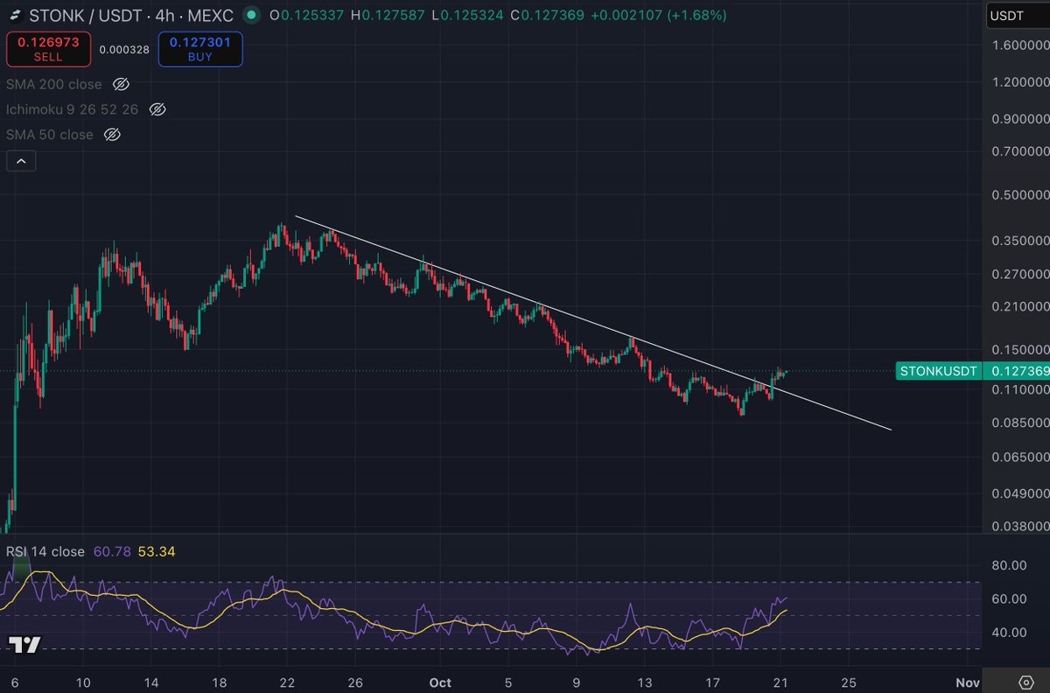1050x693 pixels.
Task: Select the white descending trendline
Action: click(593, 322)
